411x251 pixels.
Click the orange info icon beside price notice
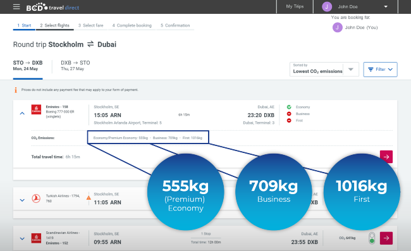(16, 90)
